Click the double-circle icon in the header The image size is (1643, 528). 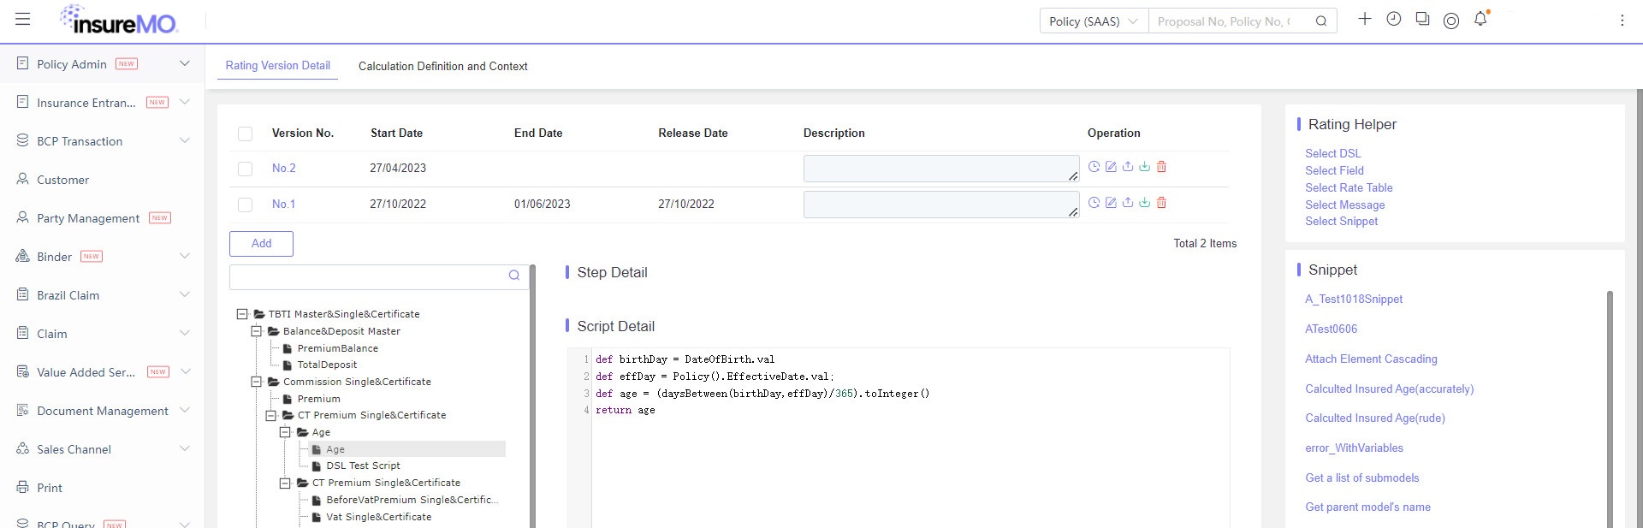click(x=1451, y=21)
